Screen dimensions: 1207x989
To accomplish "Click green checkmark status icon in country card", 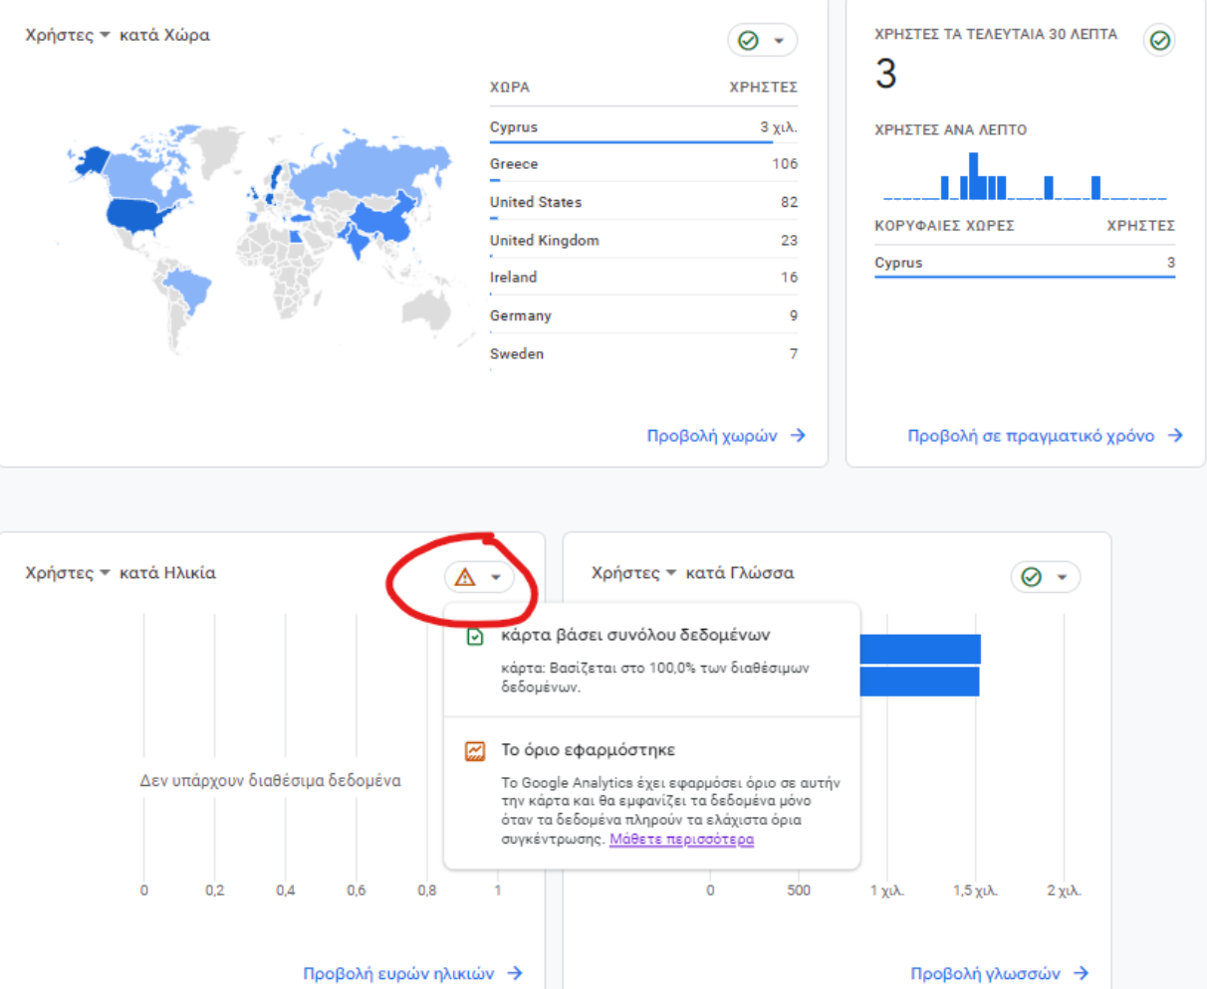I will (x=749, y=41).
